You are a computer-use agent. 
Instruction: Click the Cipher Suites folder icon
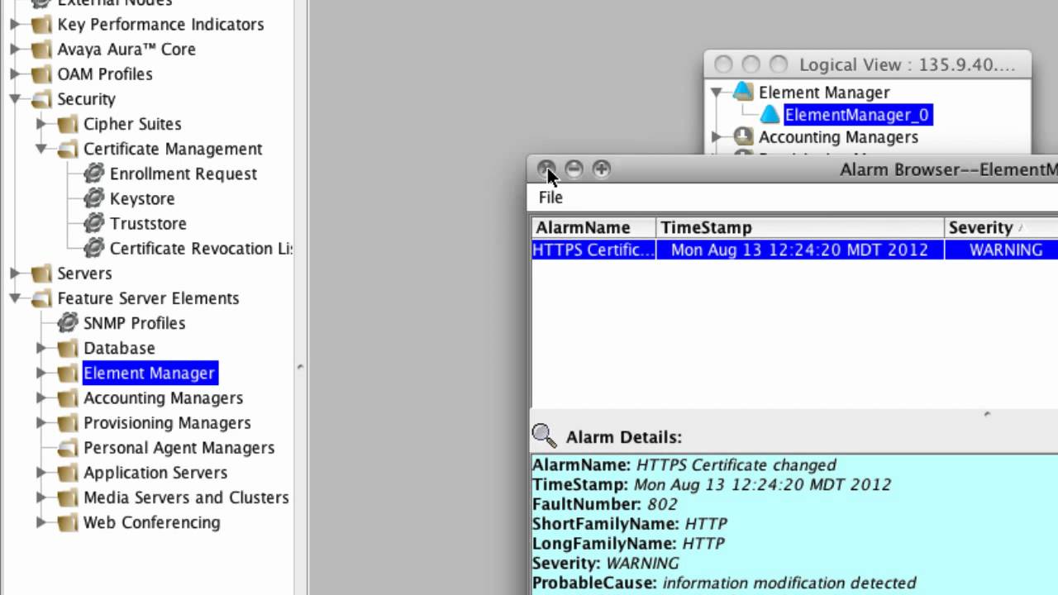click(x=68, y=124)
